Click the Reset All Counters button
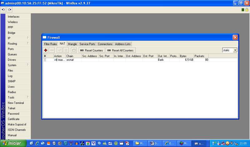Screen dimensions: 250x147 tap(121, 50)
